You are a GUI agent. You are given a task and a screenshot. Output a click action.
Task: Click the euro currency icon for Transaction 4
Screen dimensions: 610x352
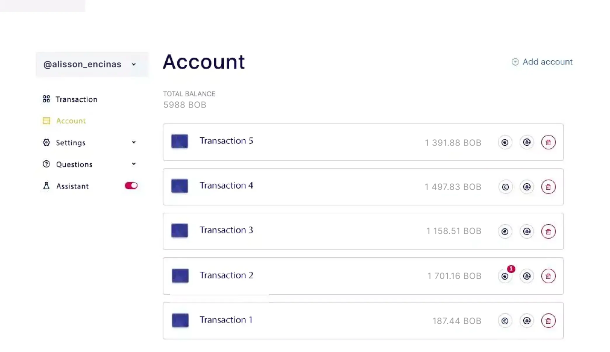click(505, 187)
